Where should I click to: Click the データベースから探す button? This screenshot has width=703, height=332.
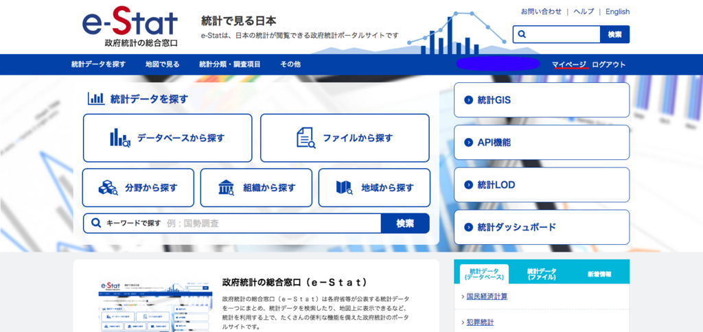point(168,138)
